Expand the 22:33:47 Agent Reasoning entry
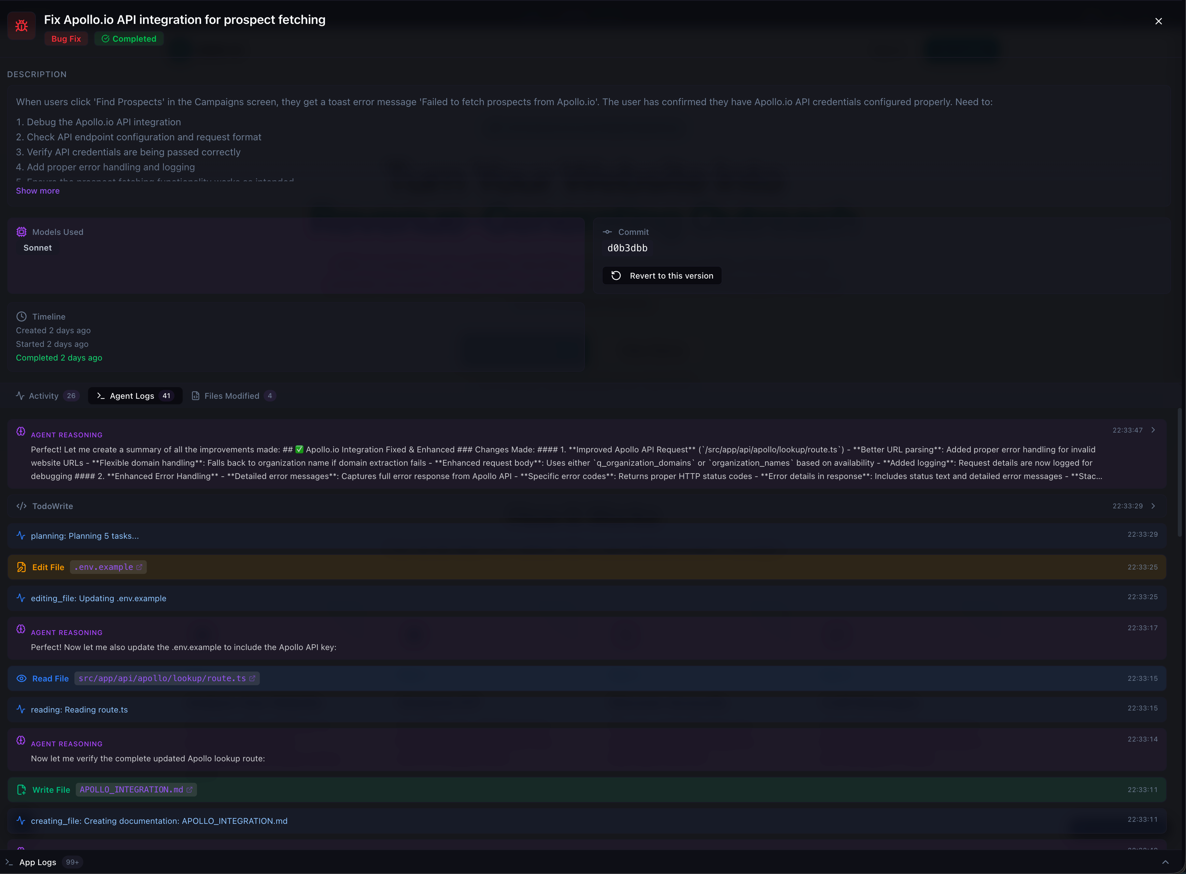The height and width of the screenshot is (874, 1186). point(1153,430)
